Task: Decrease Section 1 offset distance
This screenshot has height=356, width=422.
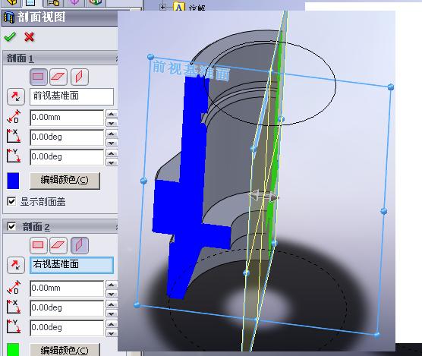Action: tap(112, 123)
